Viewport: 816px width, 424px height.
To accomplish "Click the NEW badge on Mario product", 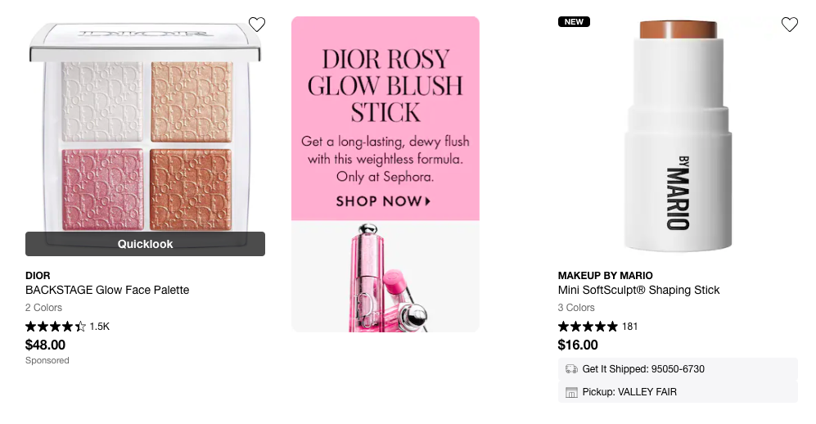I will 574,22.
